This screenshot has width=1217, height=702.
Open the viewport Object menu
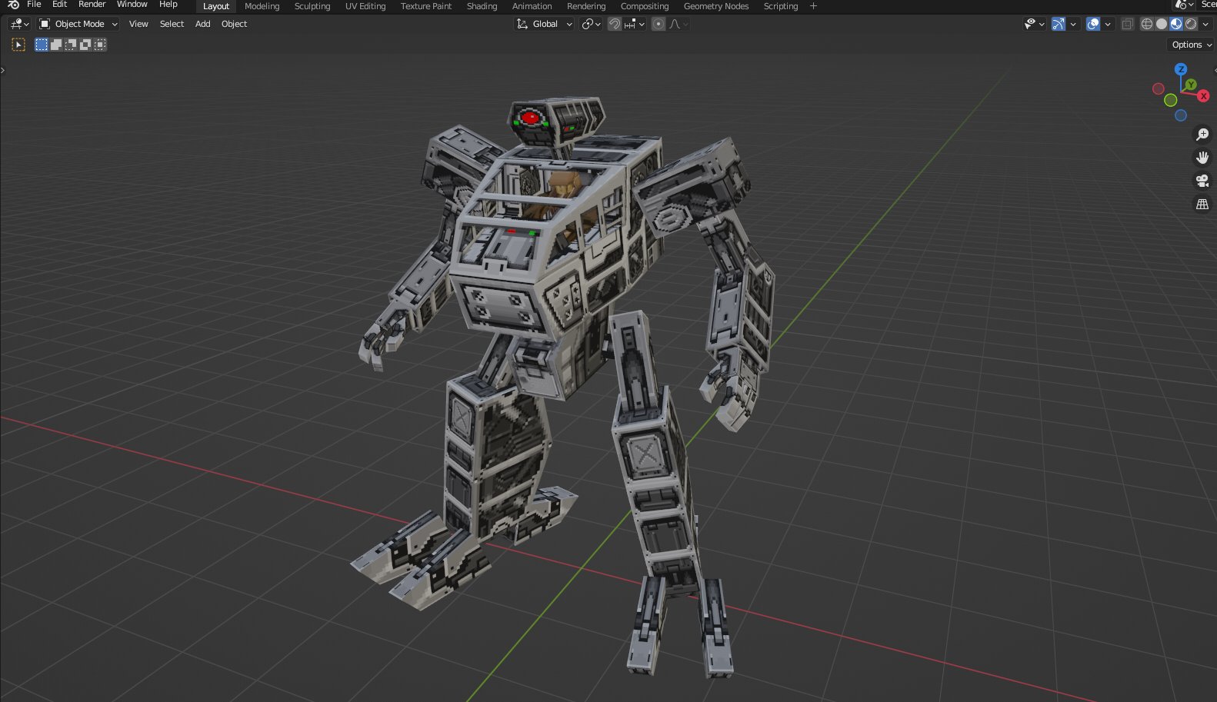pos(235,24)
